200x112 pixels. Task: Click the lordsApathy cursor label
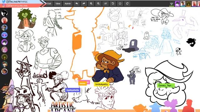click(x=102, y=84)
